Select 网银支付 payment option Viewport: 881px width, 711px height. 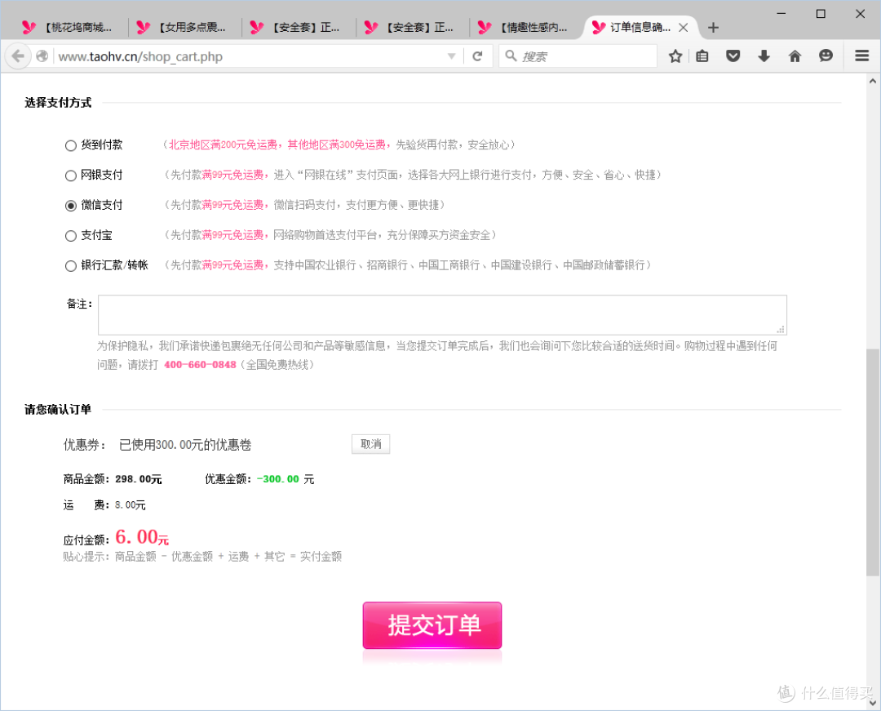point(71,176)
